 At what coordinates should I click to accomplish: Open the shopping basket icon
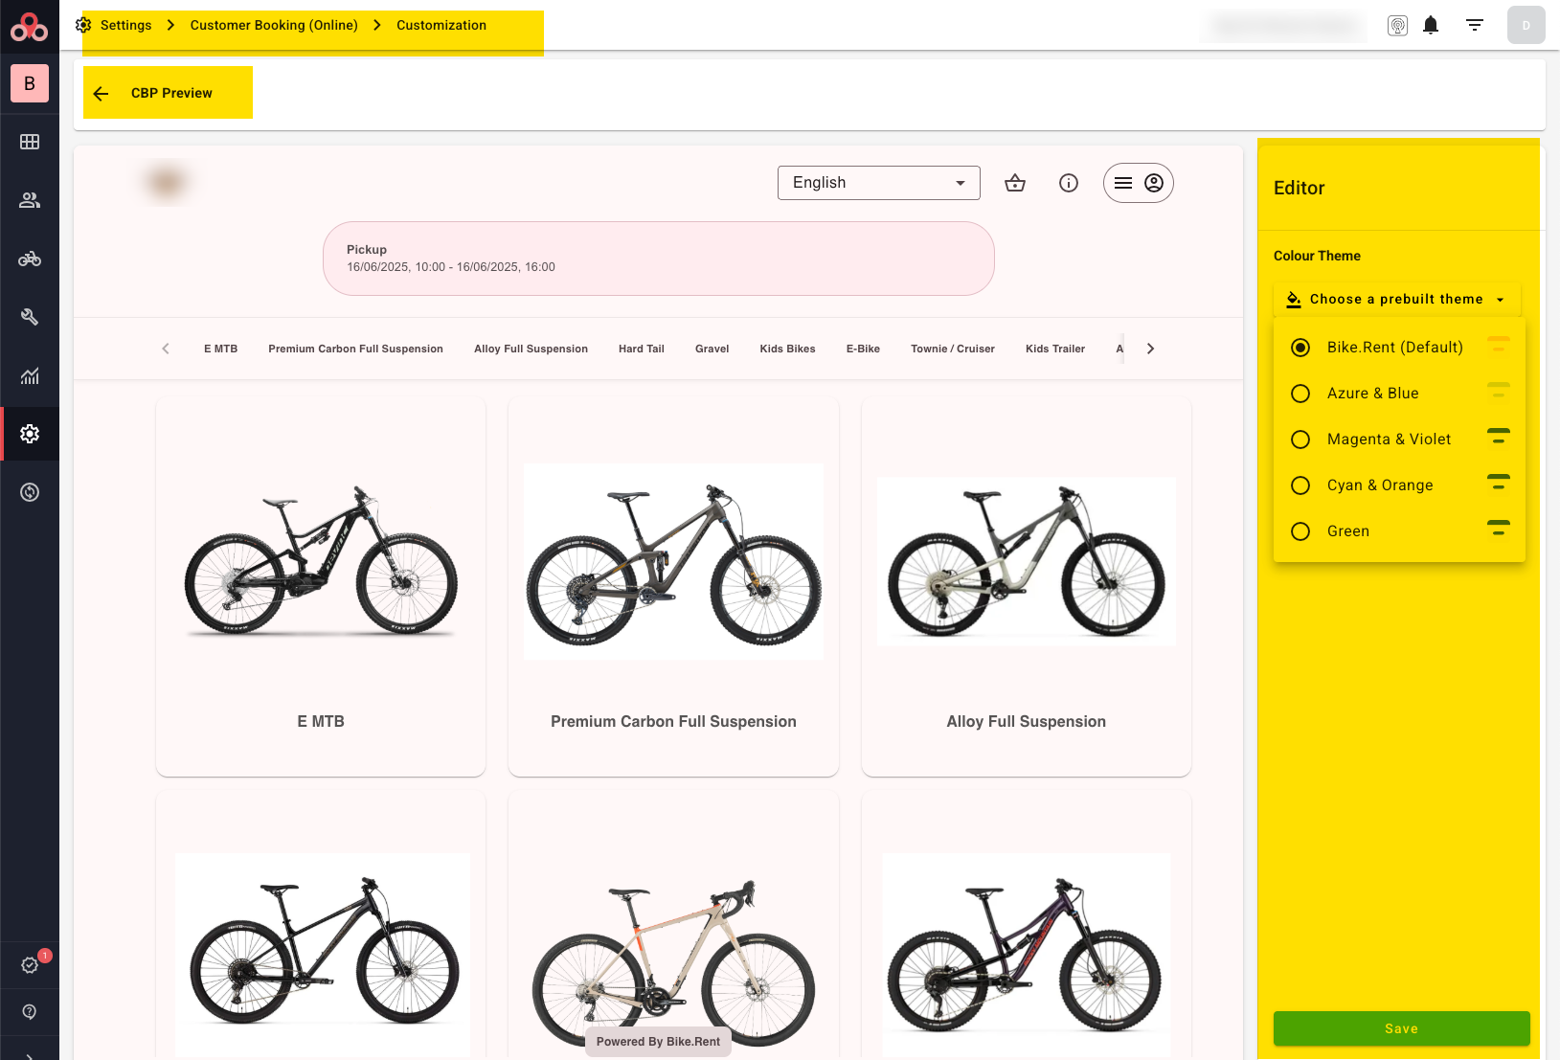[1015, 183]
